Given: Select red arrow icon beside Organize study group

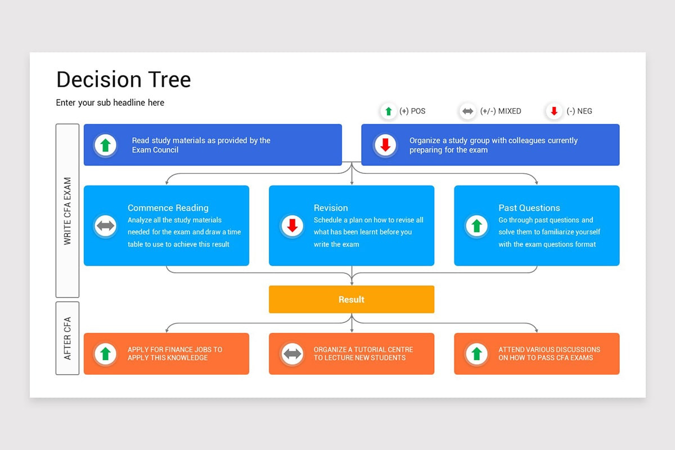Looking at the screenshot, I should click(385, 145).
